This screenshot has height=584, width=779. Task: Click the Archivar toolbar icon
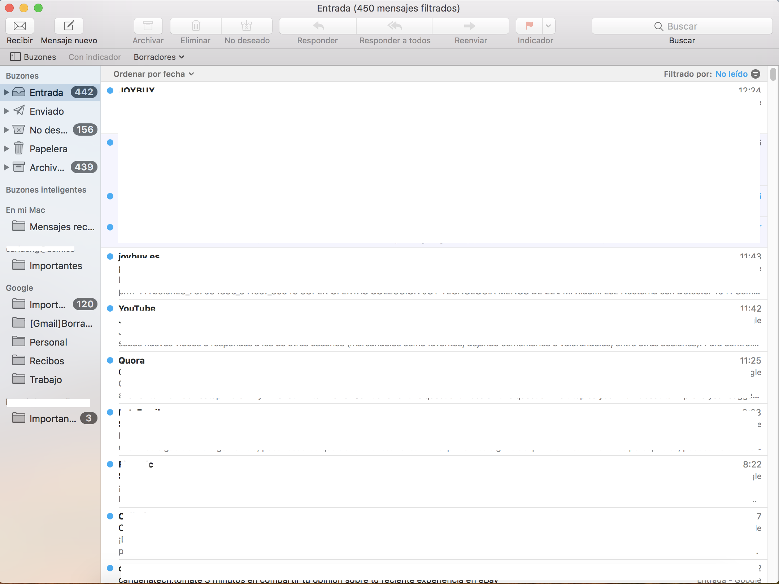pyautogui.click(x=148, y=26)
